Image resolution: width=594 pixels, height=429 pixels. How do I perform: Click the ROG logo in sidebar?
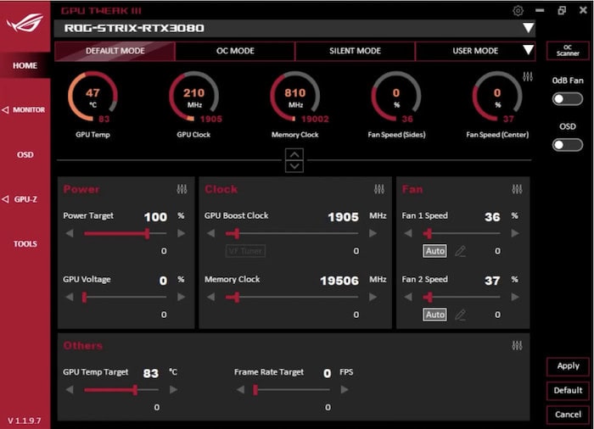[25, 23]
